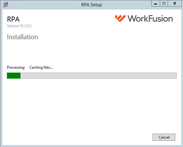This screenshot has height=147, width=183.
Task: Click the Installation section heading
Action: pyautogui.click(x=22, y=37)
